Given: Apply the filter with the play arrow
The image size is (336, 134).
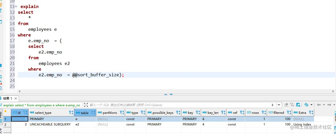Looking at the screenshot, I should (273, 105).
